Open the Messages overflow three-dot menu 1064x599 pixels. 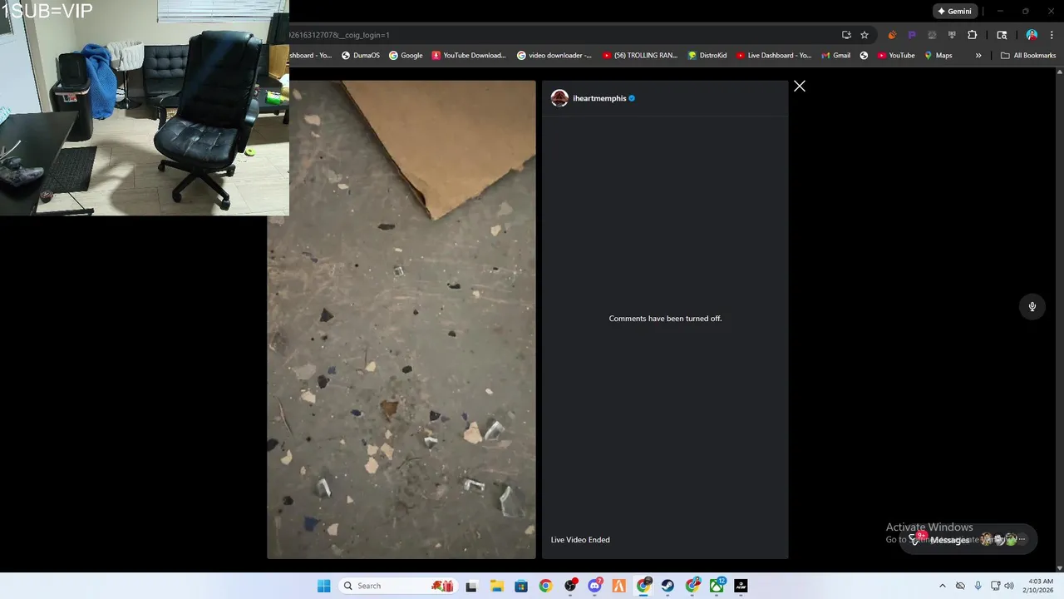coord(1023,539)
